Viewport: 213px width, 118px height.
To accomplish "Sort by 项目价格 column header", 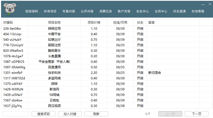I will pos(94,22).
